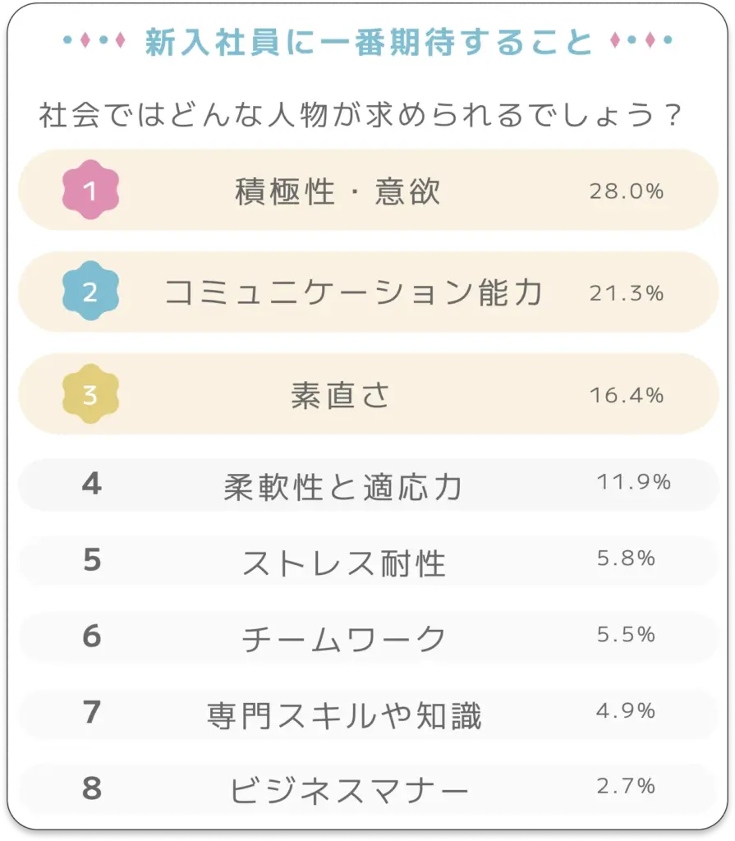Viewport: 735px width, 841px height.
Task: Click the 素直さ ranking label
Action: [x=340, y=396]
